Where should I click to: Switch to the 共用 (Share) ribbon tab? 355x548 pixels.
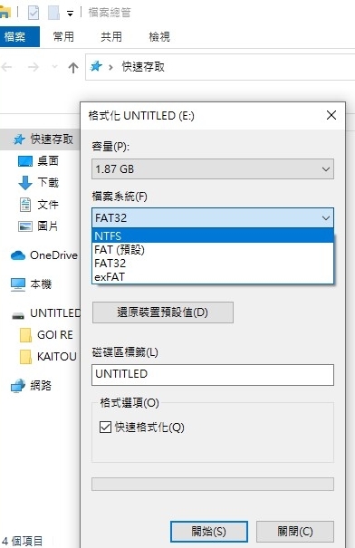[x=111, y=37]
